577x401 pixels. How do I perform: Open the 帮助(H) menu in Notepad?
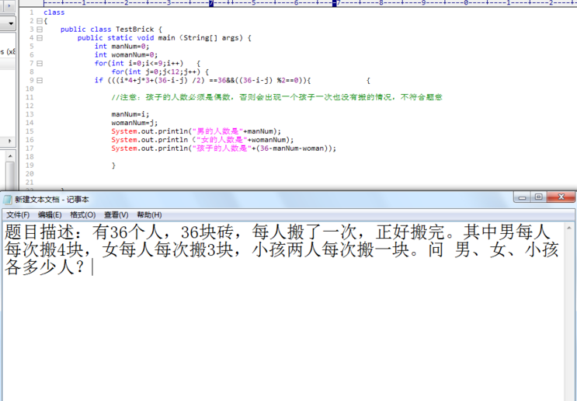(x=149, y=214)
